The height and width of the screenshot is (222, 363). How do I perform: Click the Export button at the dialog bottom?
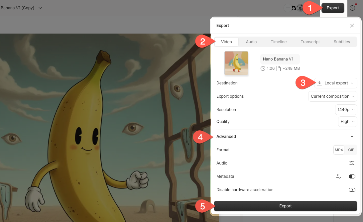[x=285, y=206]
